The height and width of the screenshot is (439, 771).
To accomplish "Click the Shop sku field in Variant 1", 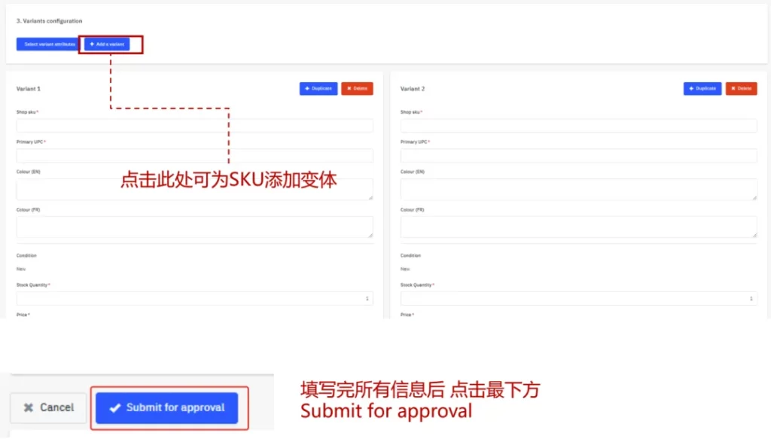I will (194, 126).
